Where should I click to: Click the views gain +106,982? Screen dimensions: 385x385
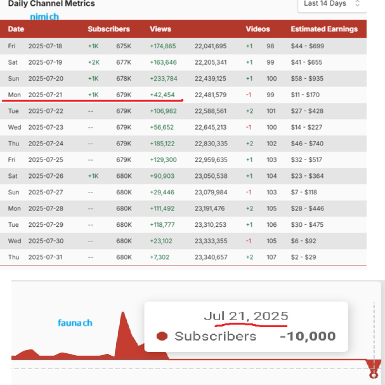click(163, 111)
